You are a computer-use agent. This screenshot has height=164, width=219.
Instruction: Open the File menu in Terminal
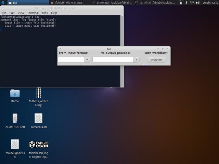[4, 13]
